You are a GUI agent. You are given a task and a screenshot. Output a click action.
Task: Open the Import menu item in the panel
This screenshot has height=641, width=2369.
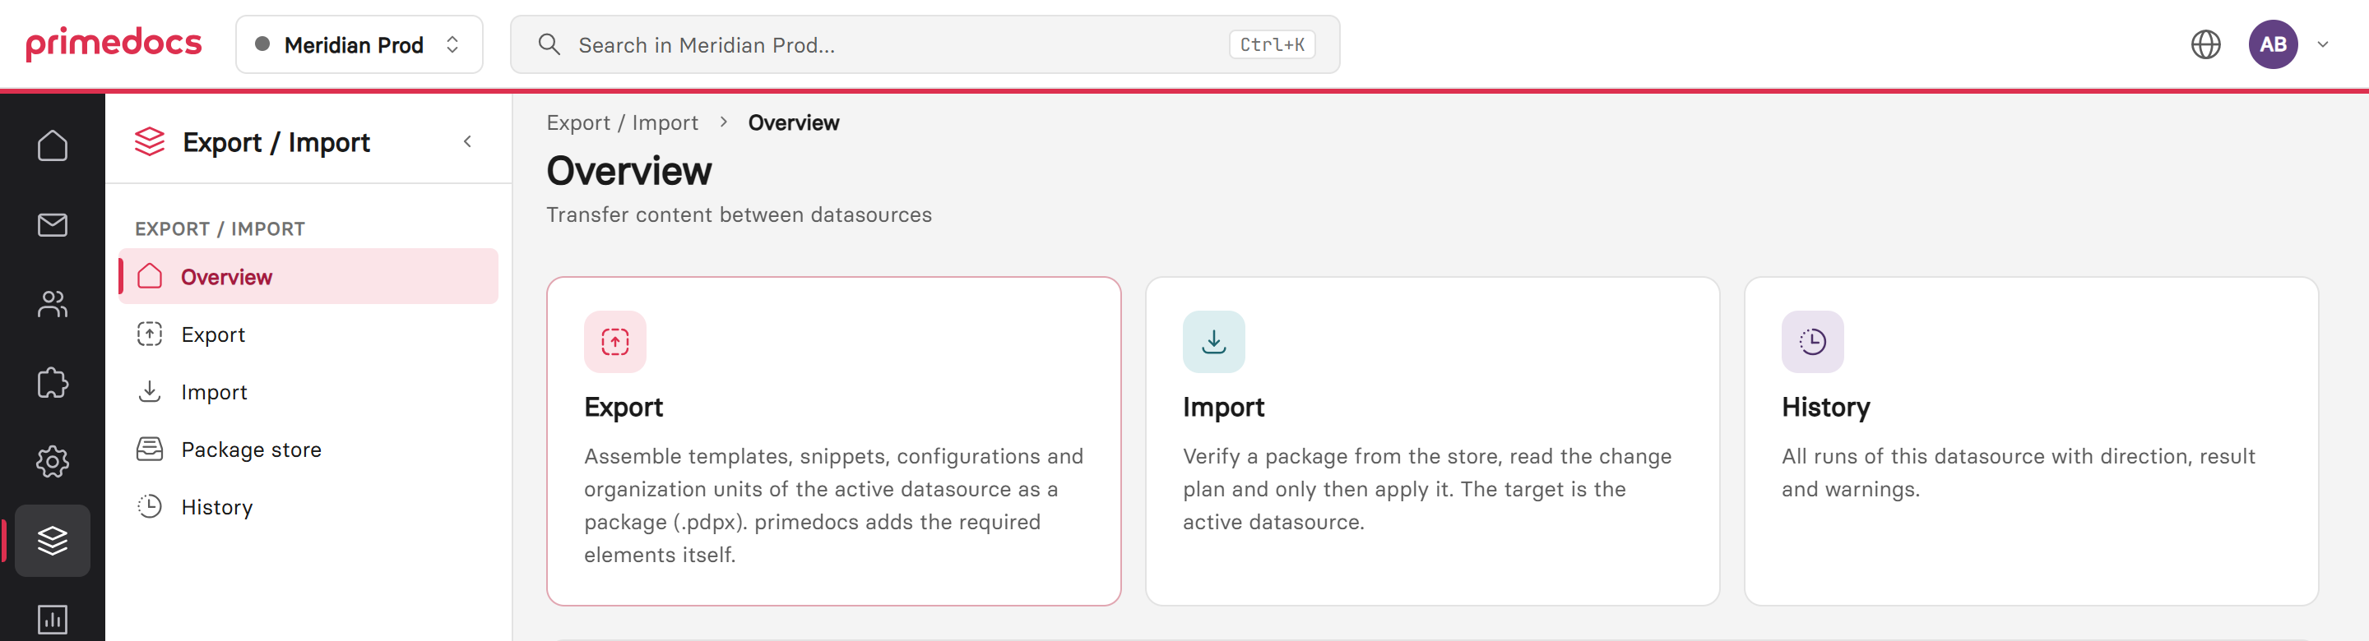pos(308,392)
